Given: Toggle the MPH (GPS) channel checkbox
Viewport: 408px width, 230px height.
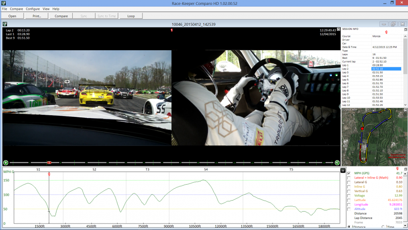Looking at the screenshot, I should pyautogui.click(x=349, y=173).
